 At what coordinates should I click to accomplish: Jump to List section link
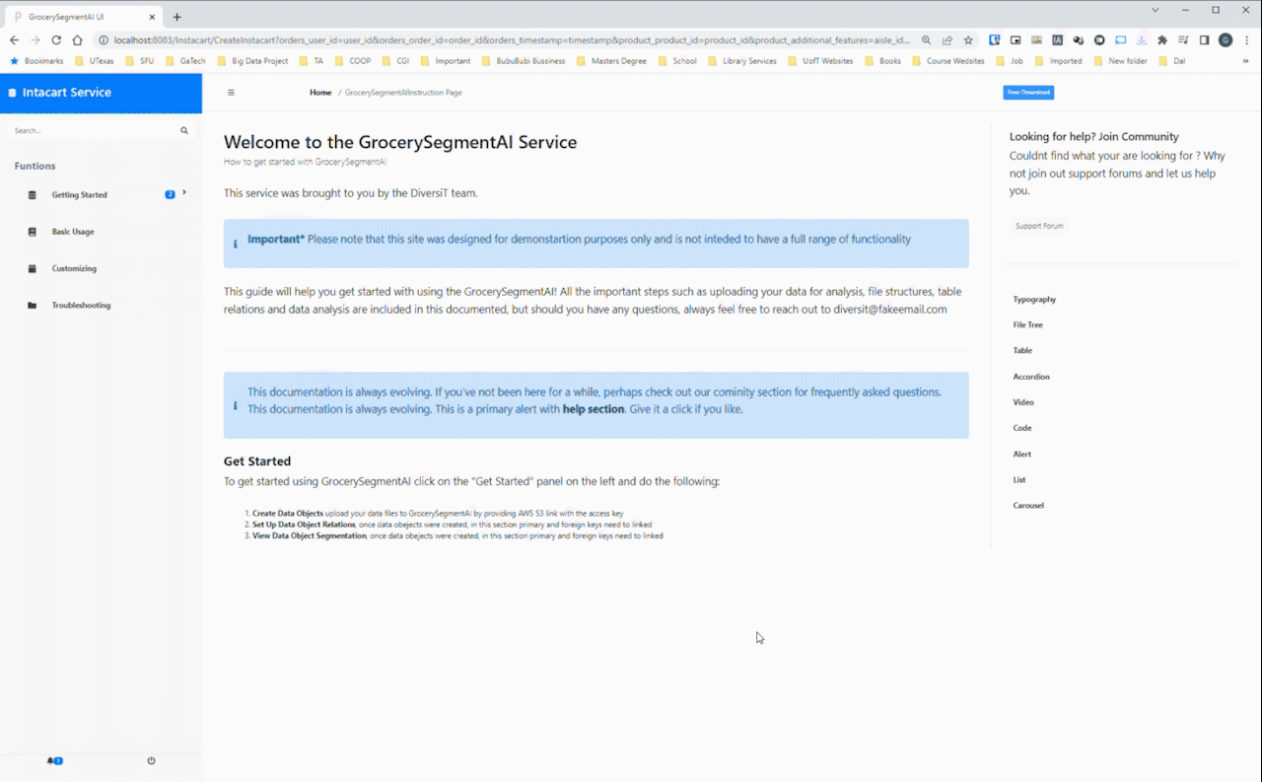[1019, 480]
